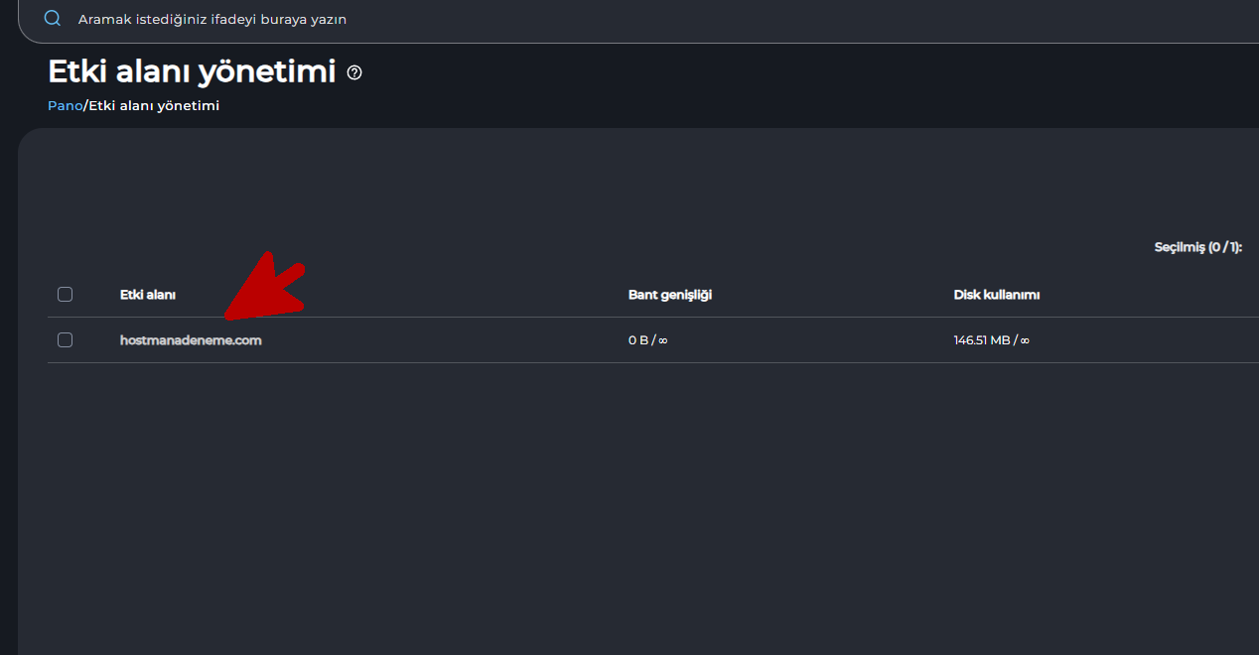The width and height of the screenshot is (1259, 655).
Task: Click the Seçilmiş (0 / 1) label
Action: (1197, 247)
